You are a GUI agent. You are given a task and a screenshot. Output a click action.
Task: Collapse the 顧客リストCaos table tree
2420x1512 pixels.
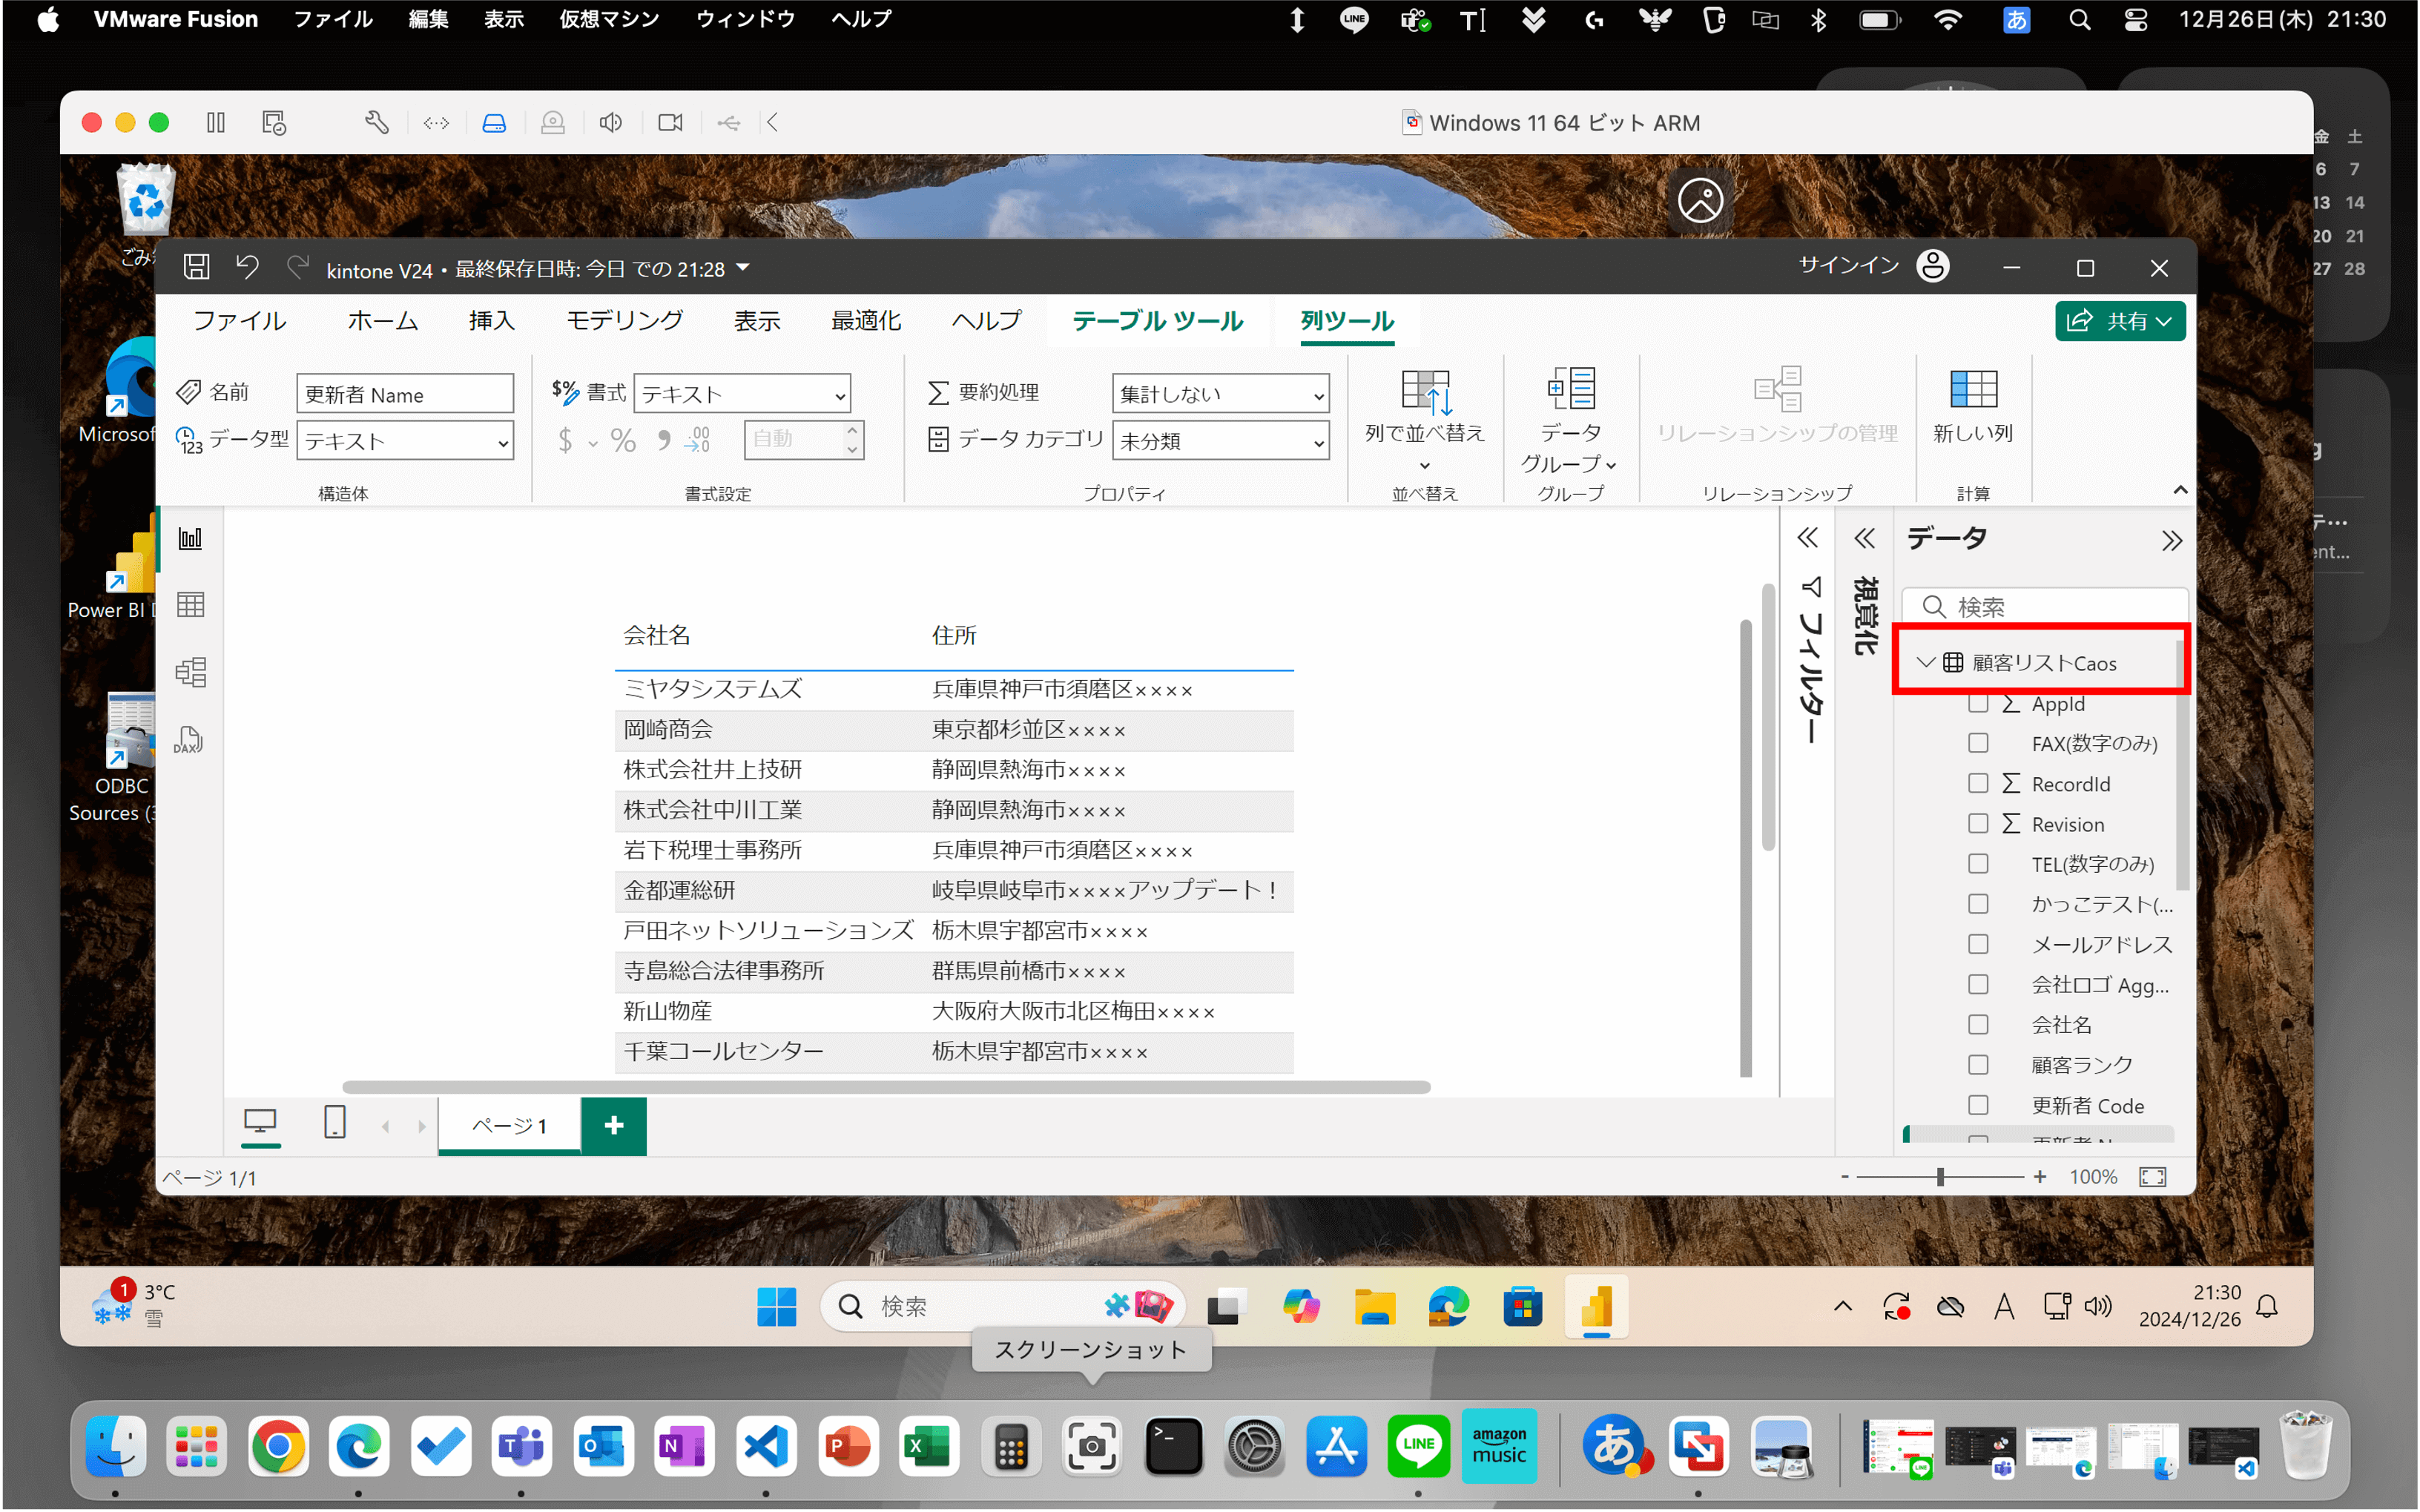1925,662
